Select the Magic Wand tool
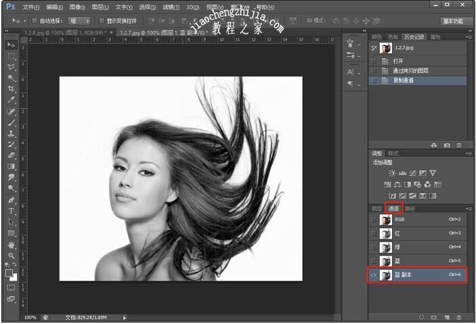Viewport: 476px width, 324px height. click(12, 78)
